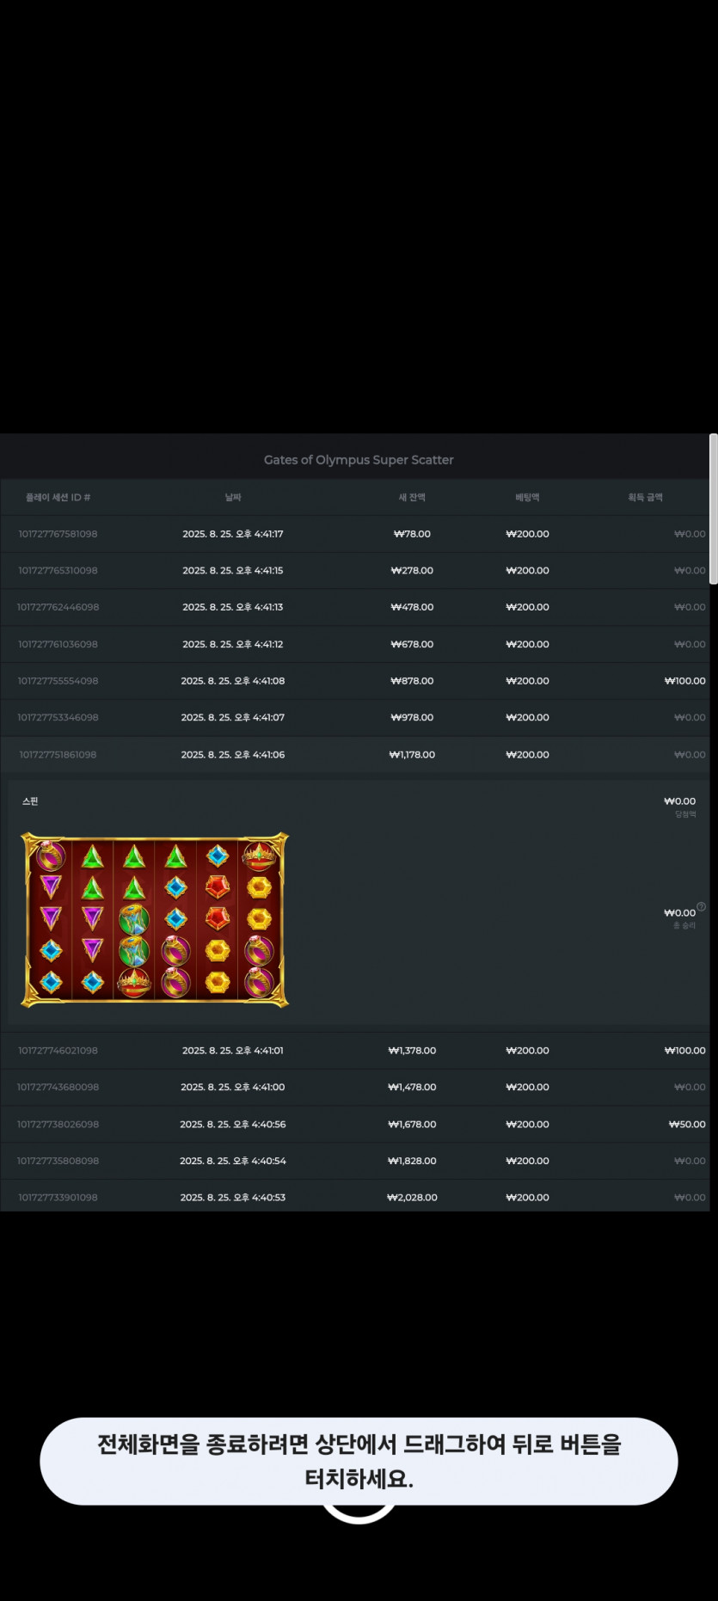Viewport: 718px width, 1601px height.
Task: Select session ID 101727733901098
Action: (58, 1198)
